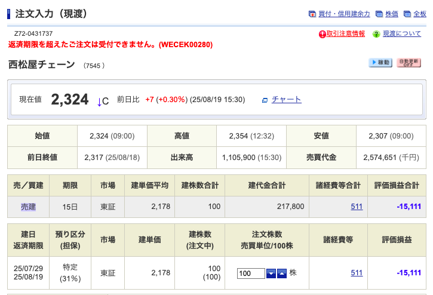
Task: Open the 全板 link
Action: pos(420,14)
